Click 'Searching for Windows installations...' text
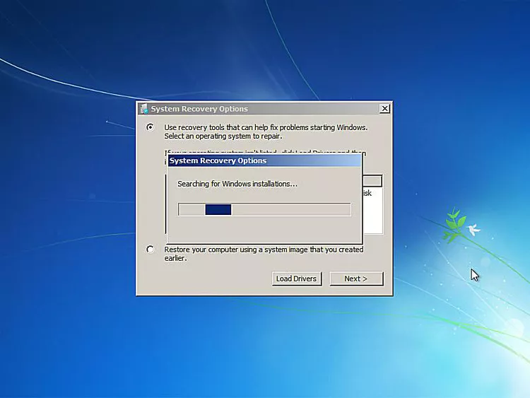The width and height of the screenshot is (530, 398). click(237, 184)
